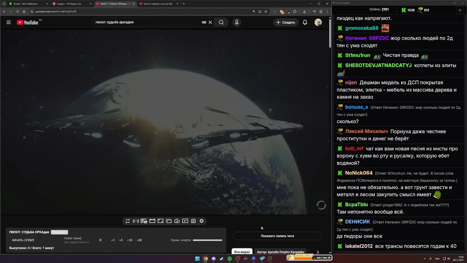Select the Автор: Apostle Dmytro Karpenko chip
The image size is (467, 263).
[x=281, y=252]
